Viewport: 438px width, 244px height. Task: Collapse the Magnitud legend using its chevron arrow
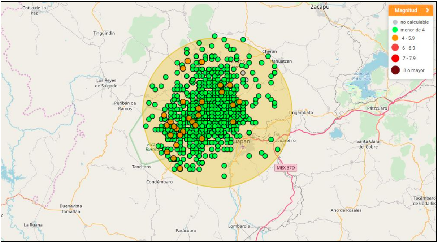click(427, 10)
